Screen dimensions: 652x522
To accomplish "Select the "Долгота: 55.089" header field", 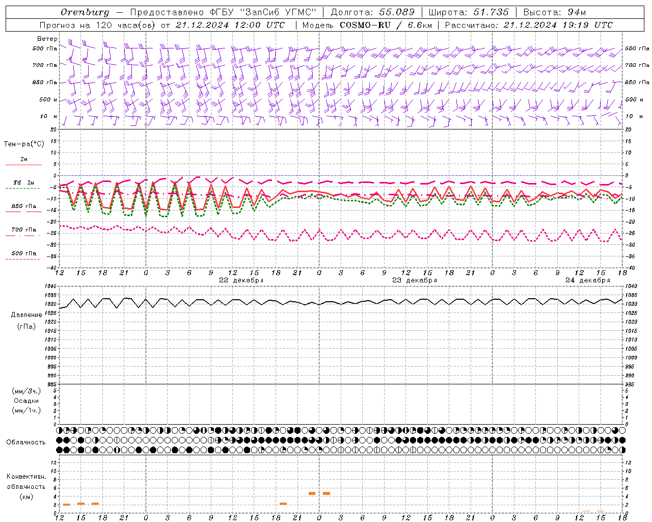I will point(372,12).
